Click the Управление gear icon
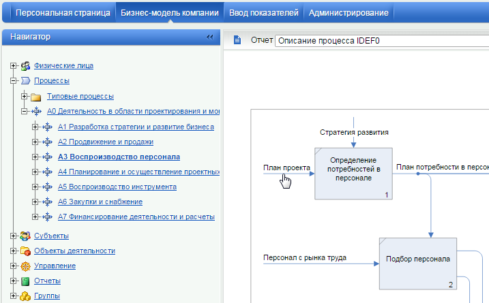Image resolution: width=489 pixels, height=303 pixels. (x=25, y=266)
